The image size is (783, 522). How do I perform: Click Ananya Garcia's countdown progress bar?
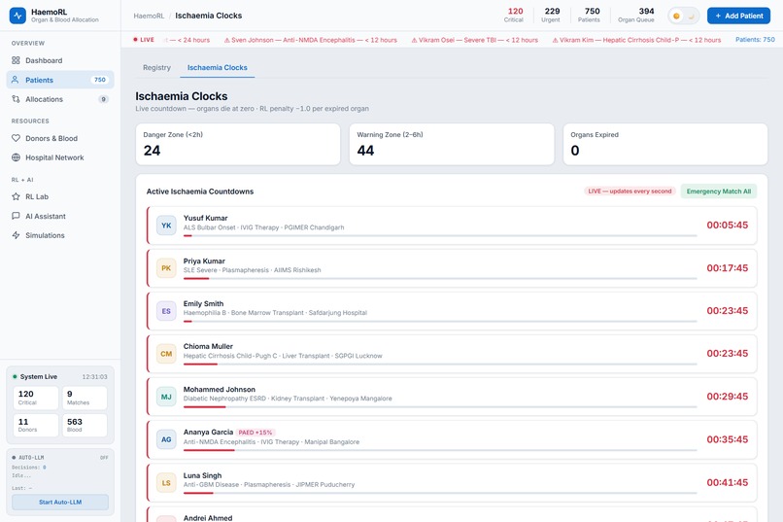pyautogui.click(x=440, y=450)
